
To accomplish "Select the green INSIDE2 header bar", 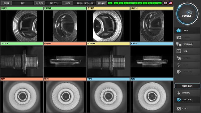I will pyautogui.click(x=65, y=8).
